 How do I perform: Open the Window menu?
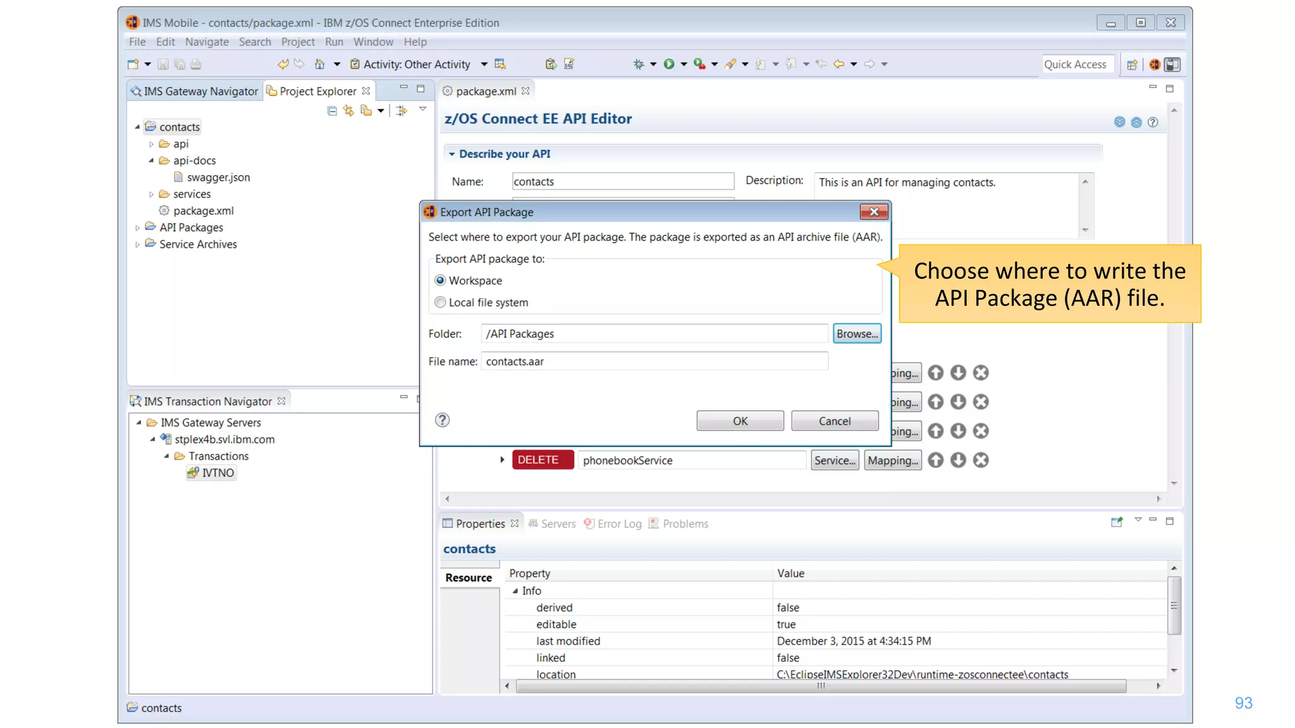373,42
